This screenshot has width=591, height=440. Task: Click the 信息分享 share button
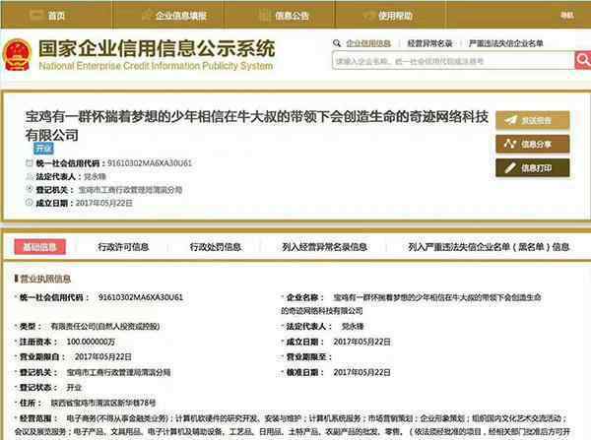coord(532,144)
